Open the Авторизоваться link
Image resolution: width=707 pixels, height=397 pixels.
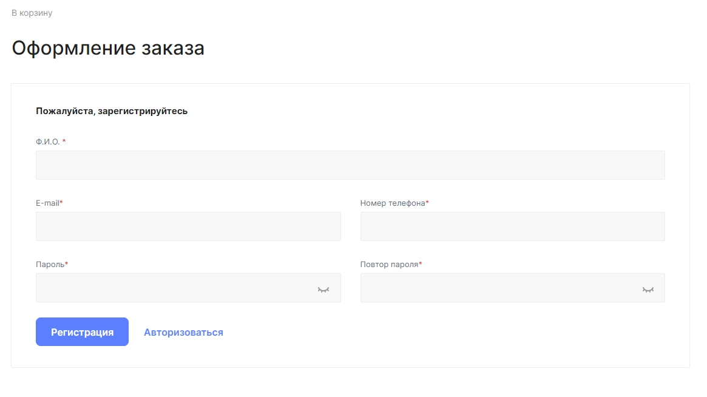pyautogui.click(x=183, y=333)
